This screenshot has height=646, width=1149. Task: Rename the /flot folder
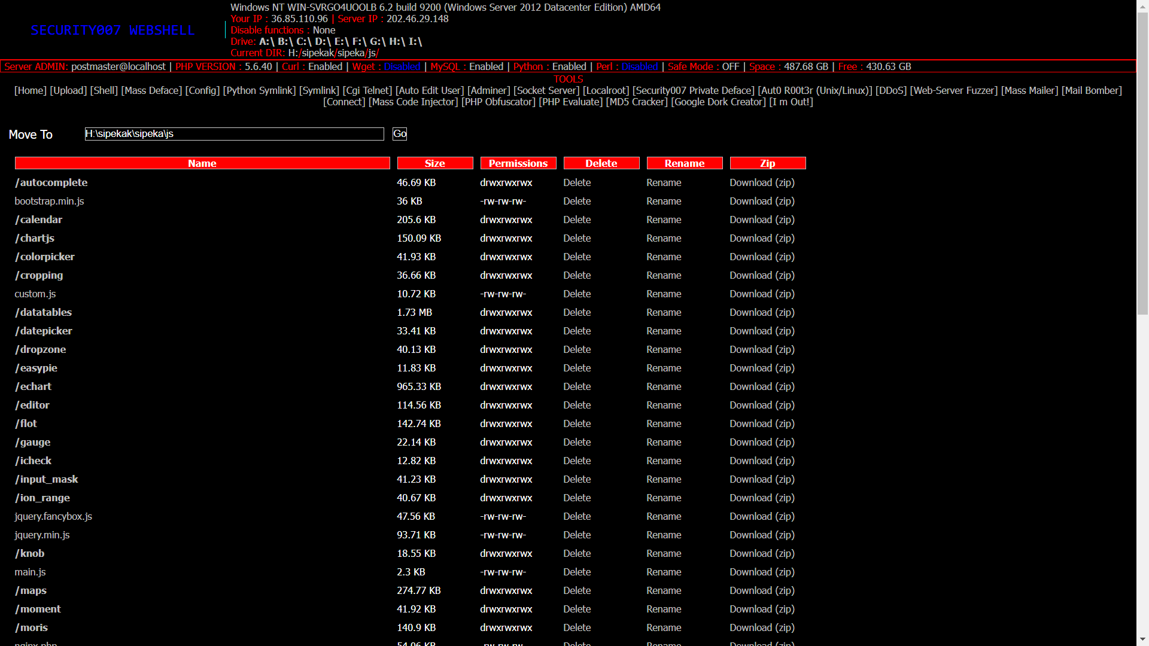pos(664,423)
